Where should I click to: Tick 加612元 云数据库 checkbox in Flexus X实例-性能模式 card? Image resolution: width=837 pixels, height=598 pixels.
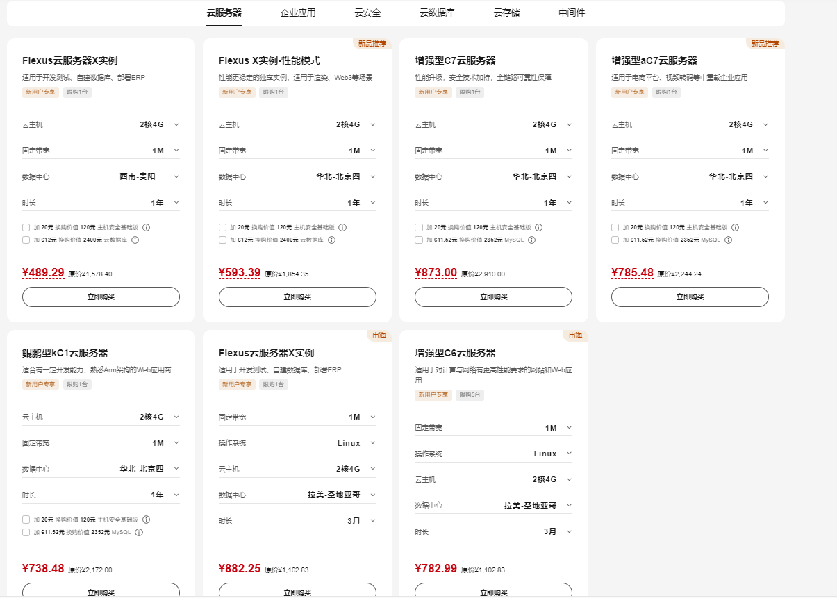[x=222, y=240]
